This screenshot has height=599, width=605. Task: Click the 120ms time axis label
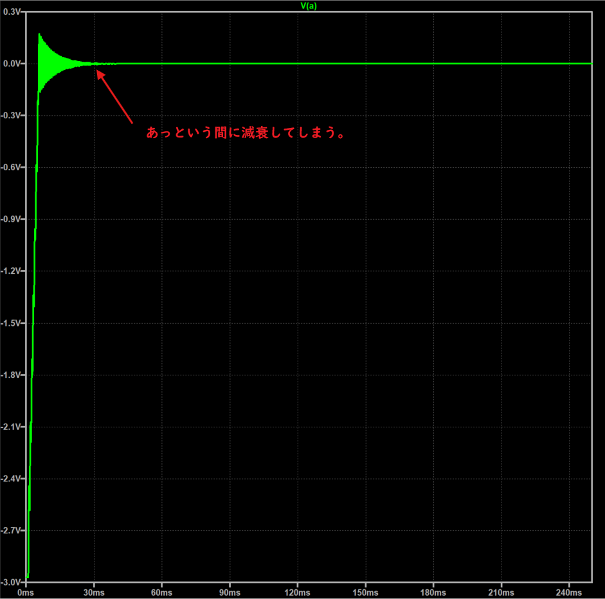coord(297,591)
